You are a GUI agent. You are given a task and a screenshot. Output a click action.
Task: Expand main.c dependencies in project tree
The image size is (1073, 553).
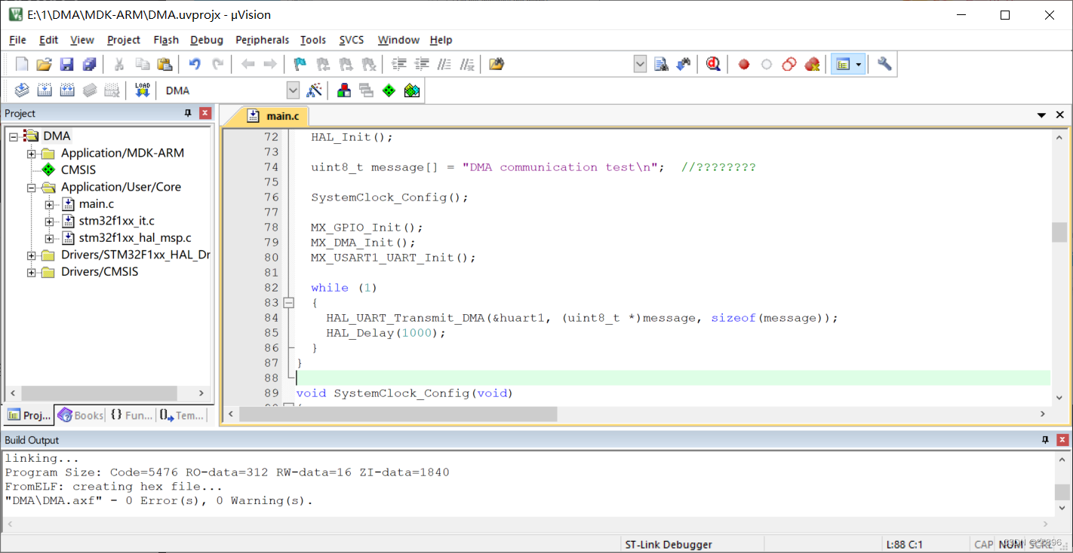point(50,204)
